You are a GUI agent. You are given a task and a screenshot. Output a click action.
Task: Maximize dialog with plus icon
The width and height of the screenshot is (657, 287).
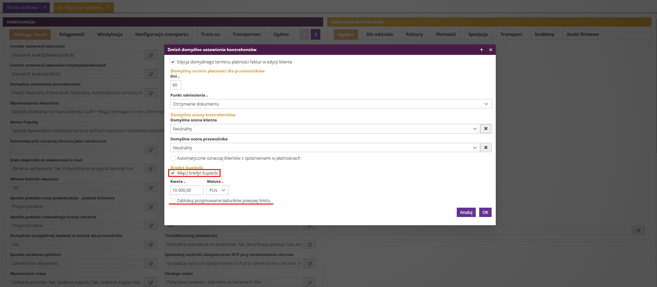(481, 50)
